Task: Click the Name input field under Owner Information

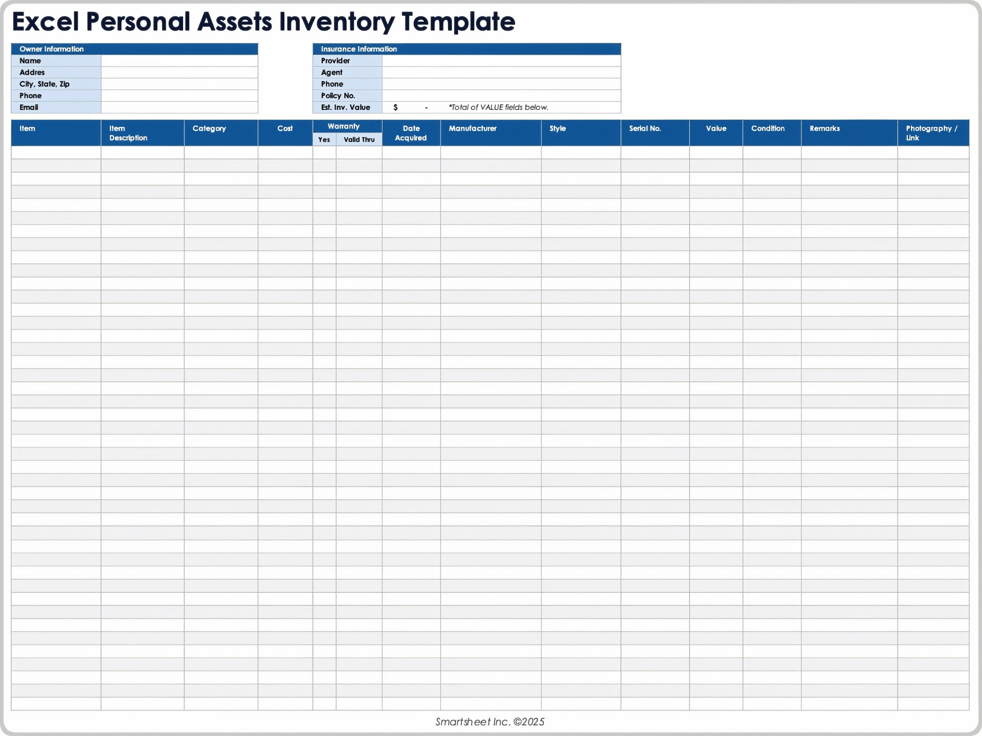Action: coord(179,60)
